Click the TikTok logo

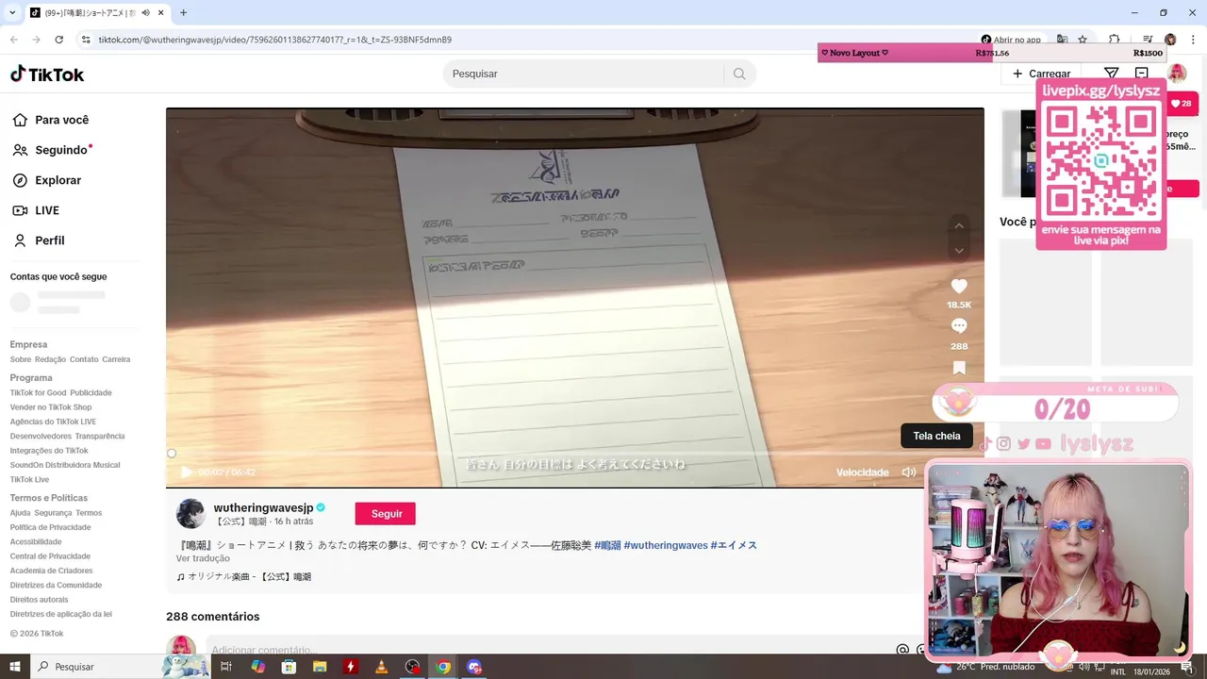point(47,74)
